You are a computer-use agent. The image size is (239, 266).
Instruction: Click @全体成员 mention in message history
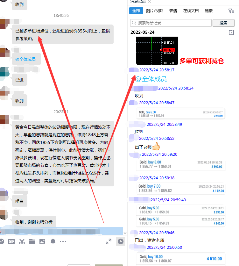click(151, 79)
